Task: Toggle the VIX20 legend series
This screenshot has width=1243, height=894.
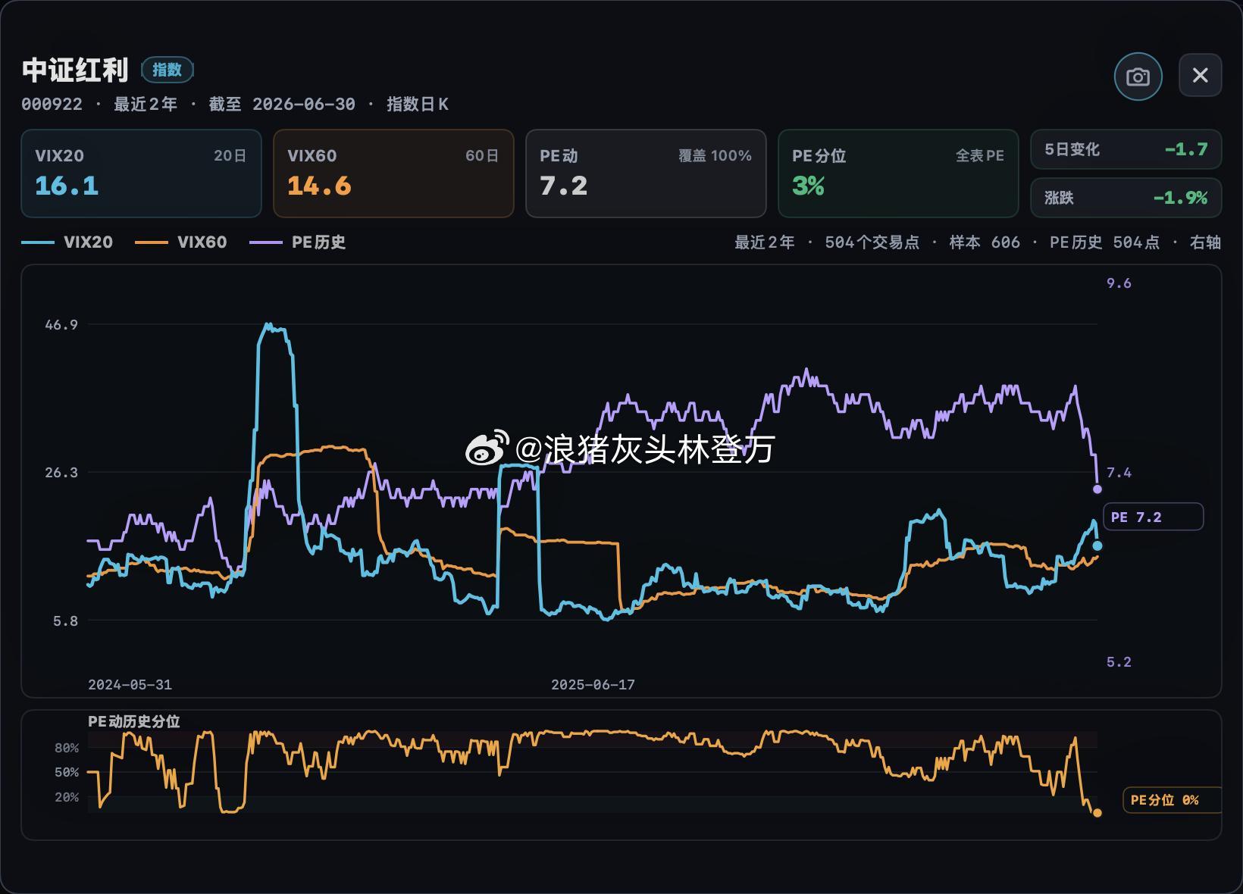Action: click(67, 242)
